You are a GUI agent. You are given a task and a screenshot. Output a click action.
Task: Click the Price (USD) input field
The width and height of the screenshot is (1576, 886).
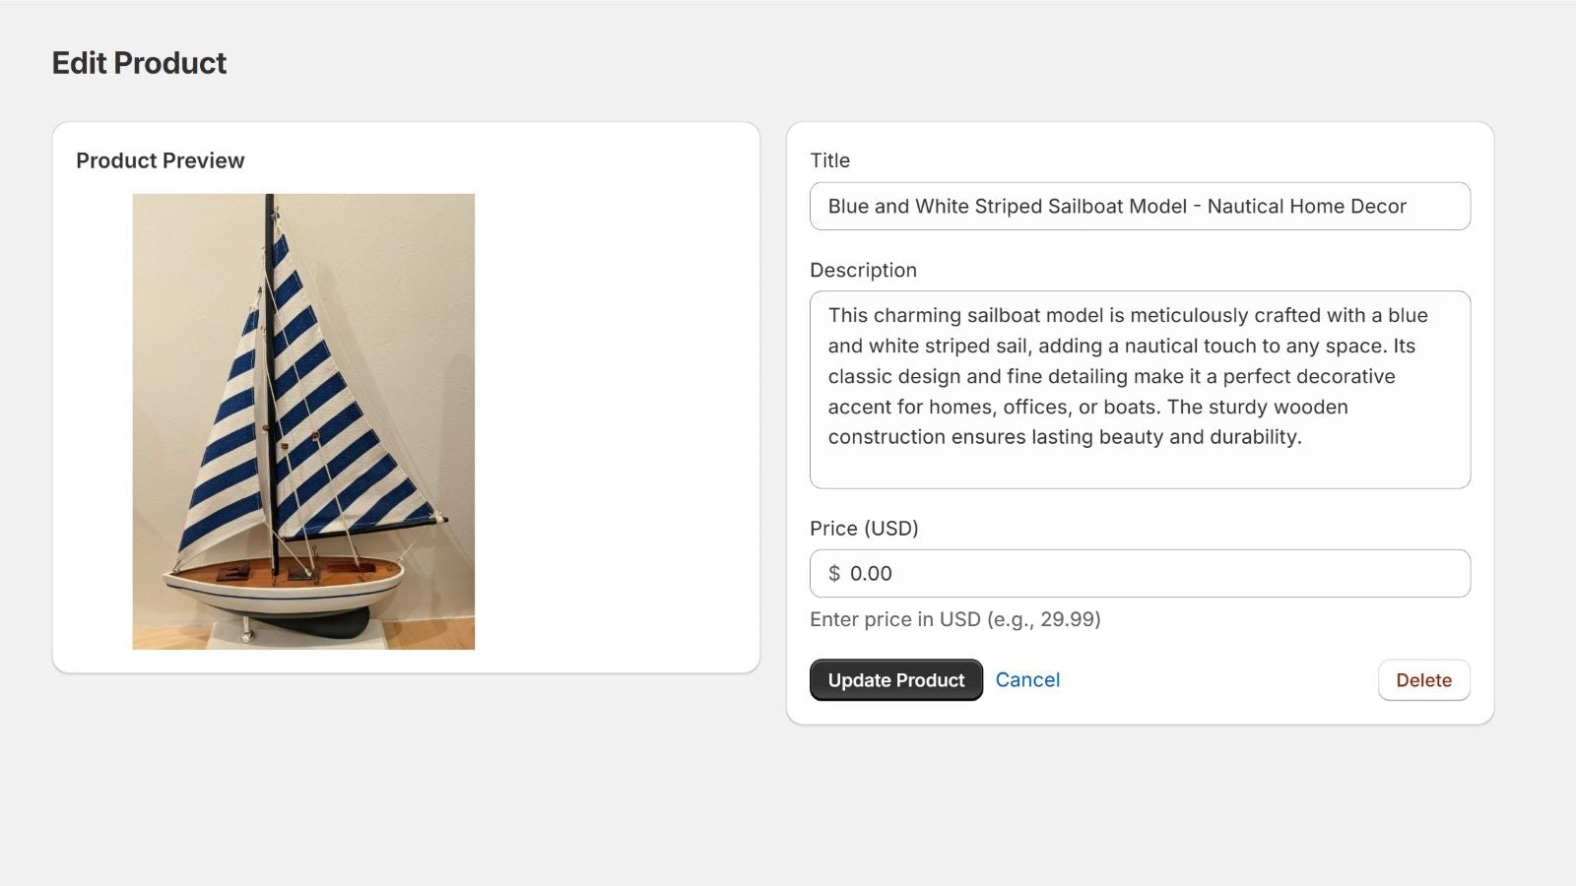click(x=1139, y=574)
